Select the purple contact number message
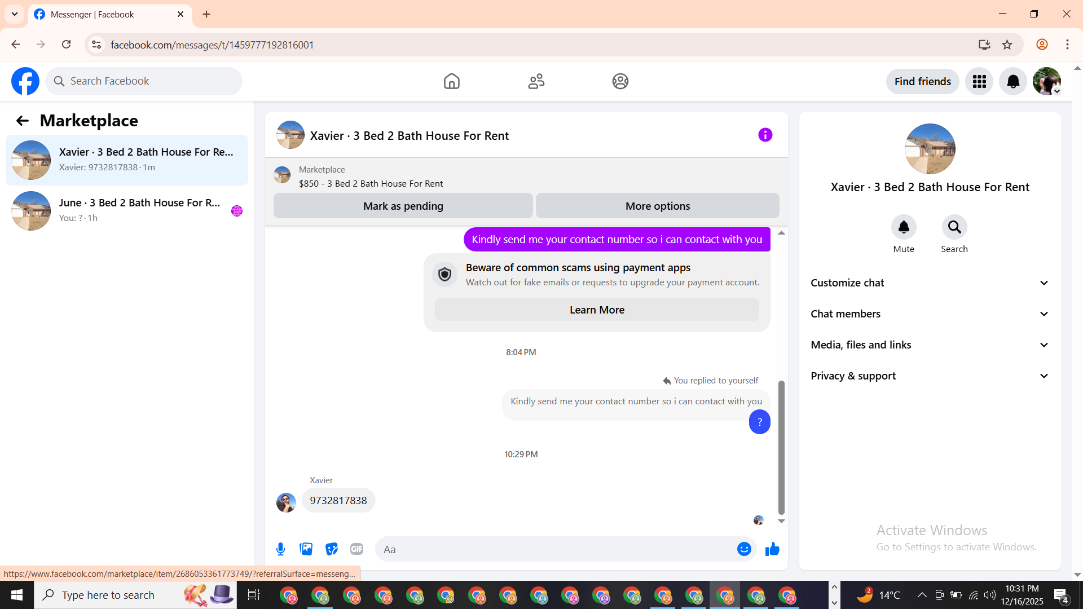 [617, 240]
